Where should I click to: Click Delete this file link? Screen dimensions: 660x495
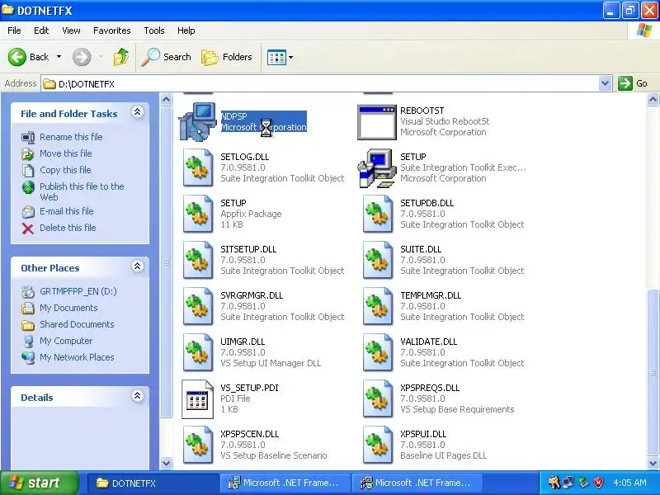pyautogui.click(x=68, y=228)
